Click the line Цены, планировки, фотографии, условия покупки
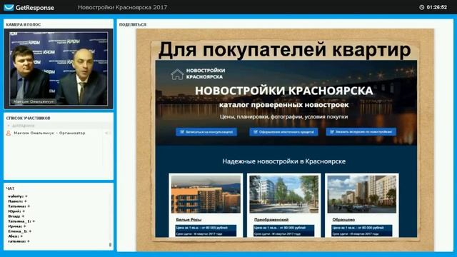The width and height of the screenshot is (457, 257). point(284,117)
